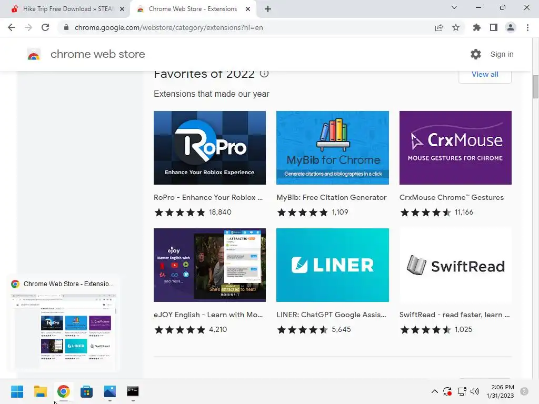Click SwiftRead - read faster title
Image resolution: width=539 pixels, height=404 pixels.
pyautogui.click(x=454, y=315)
